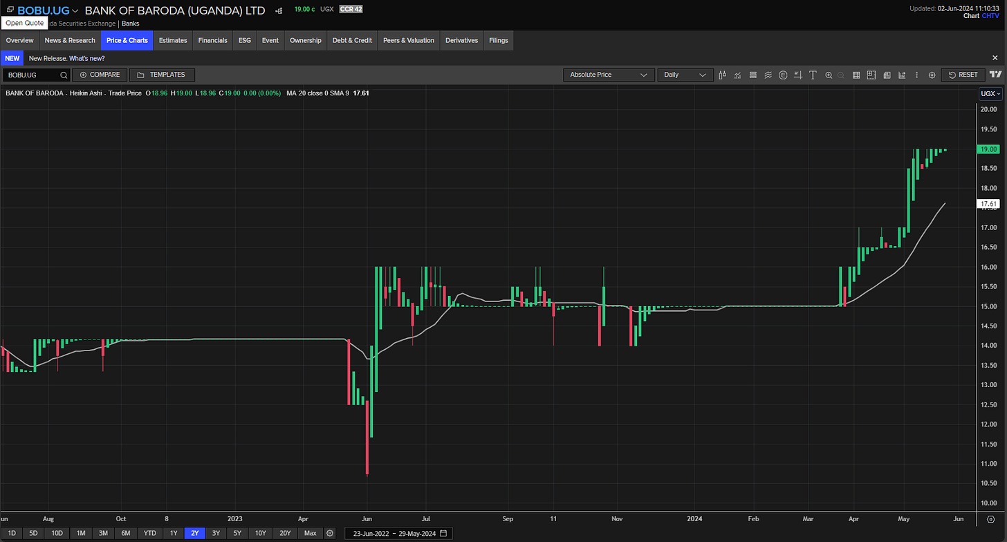Select the 6M time range
Screen dimensions: 1007x542
pyautogui.click(x=126, y=533)
